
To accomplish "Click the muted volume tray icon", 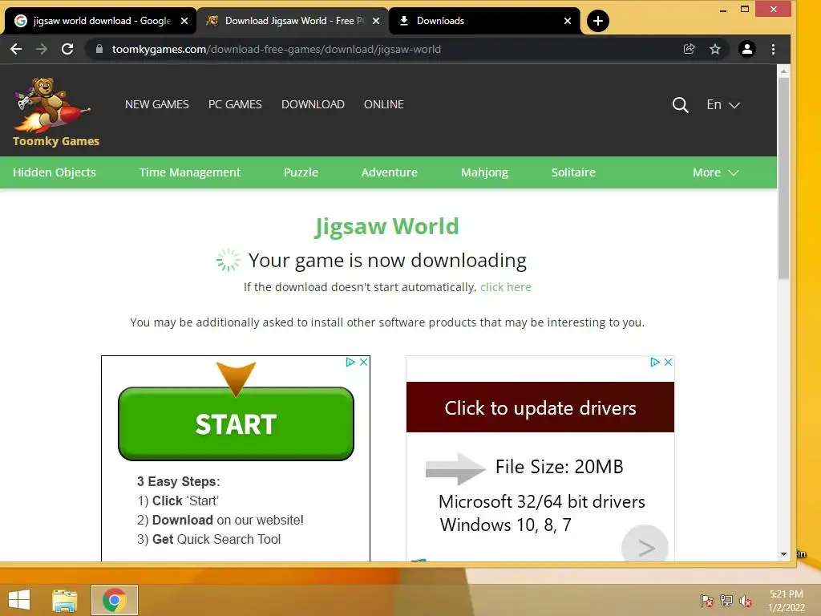I will 746,601.
